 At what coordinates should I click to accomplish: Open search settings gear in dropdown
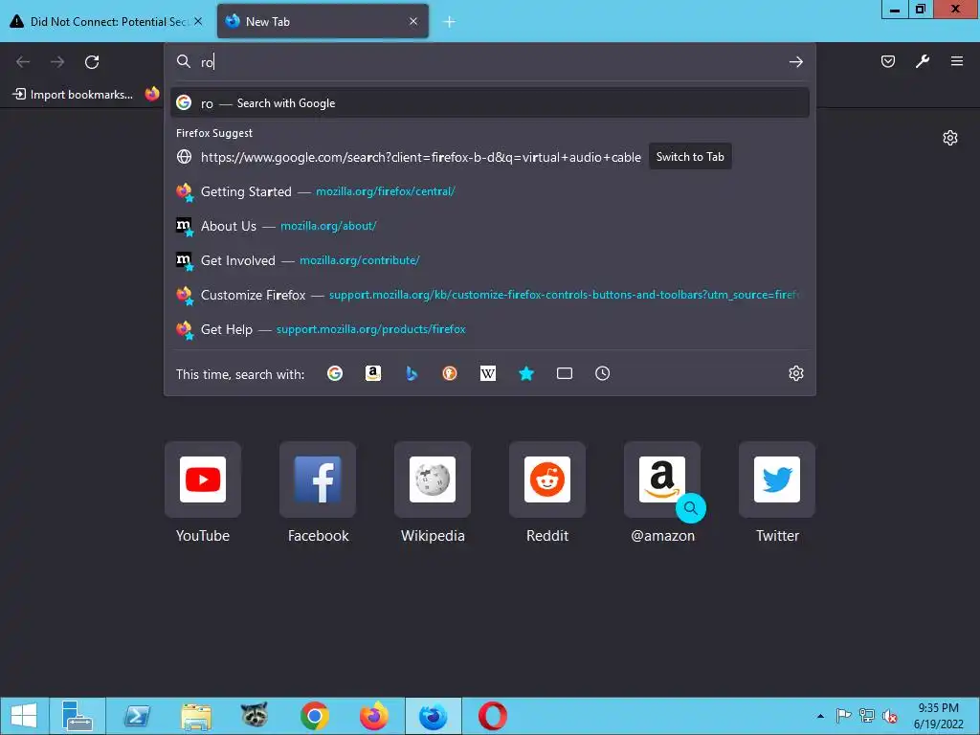point(795,373)
